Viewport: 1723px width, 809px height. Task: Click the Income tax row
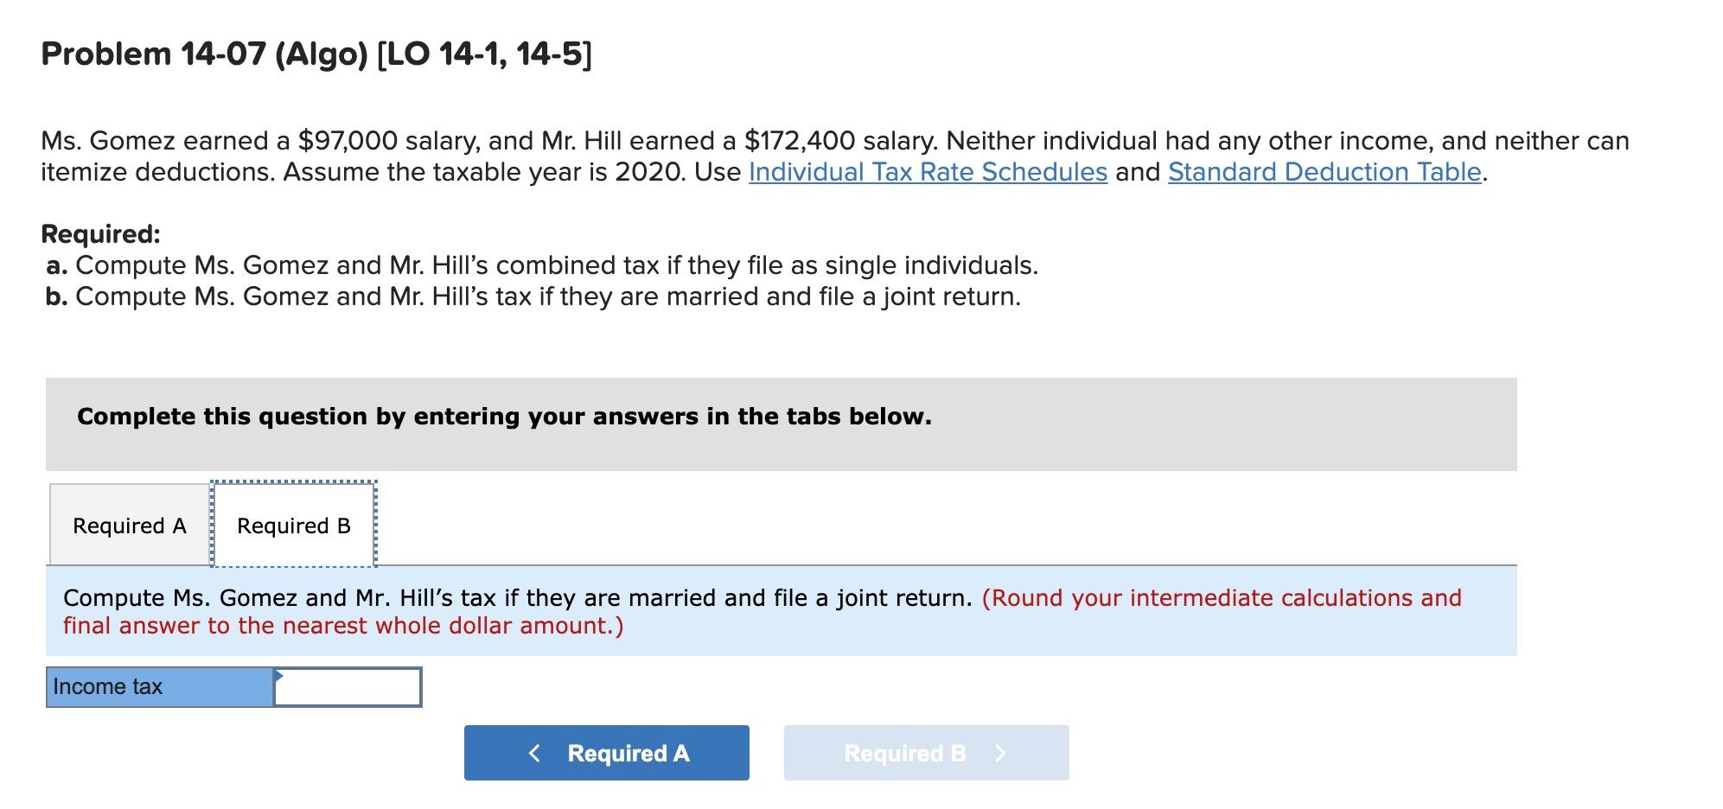pos(233,687)
